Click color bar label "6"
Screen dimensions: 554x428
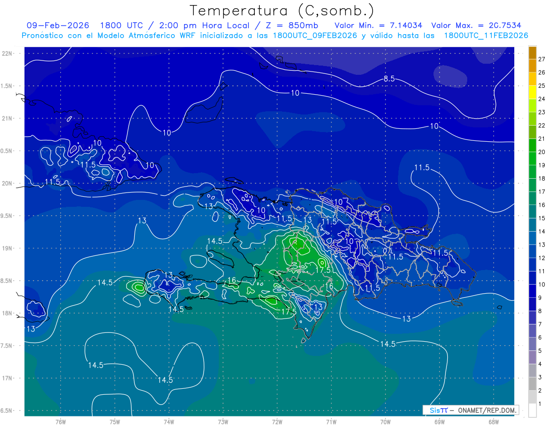click(x=540, y=338)
